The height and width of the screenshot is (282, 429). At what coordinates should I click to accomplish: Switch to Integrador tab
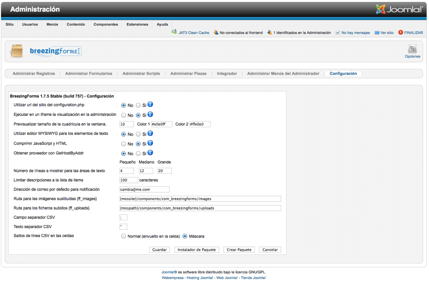(x=227, y=74)
